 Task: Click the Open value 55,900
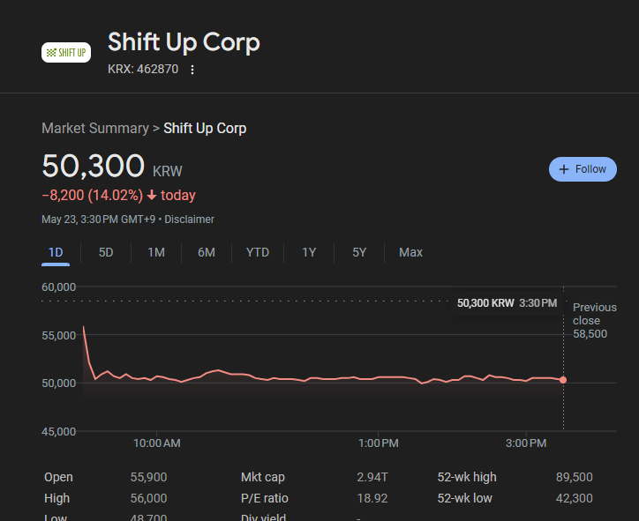[148, 477]
